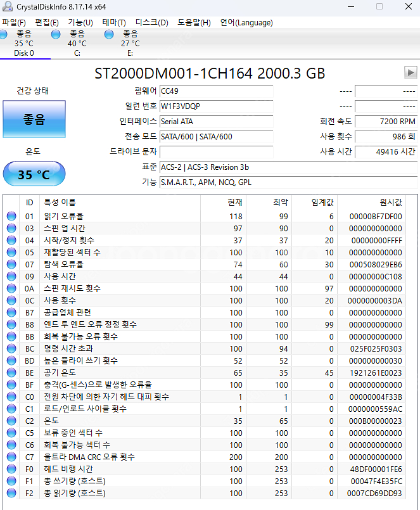
Task: Click the empty 드라이브 문자 field
Action: click(217, 152)
